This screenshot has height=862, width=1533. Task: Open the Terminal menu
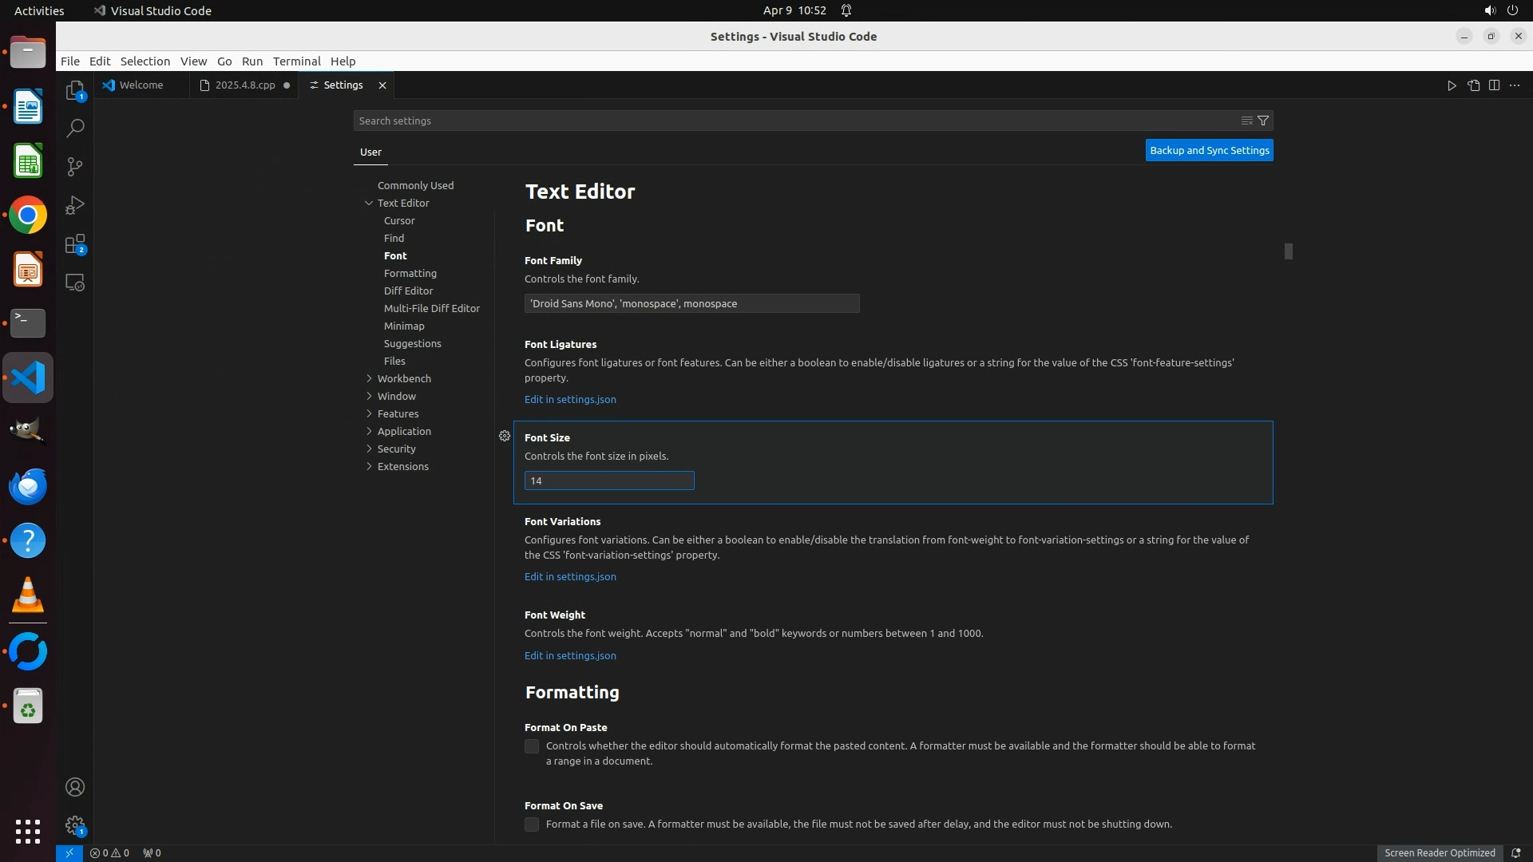[x=296, y=61]
